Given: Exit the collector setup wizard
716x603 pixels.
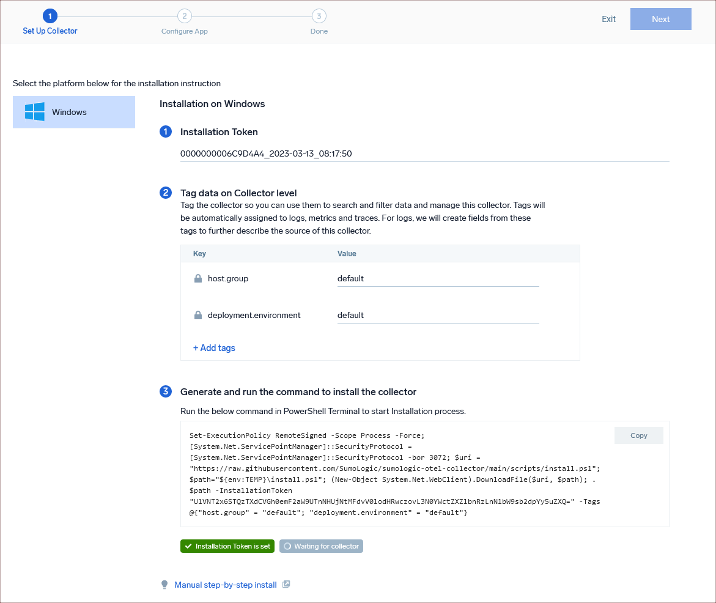Looking at the screenshot, I should pos(608,19).
